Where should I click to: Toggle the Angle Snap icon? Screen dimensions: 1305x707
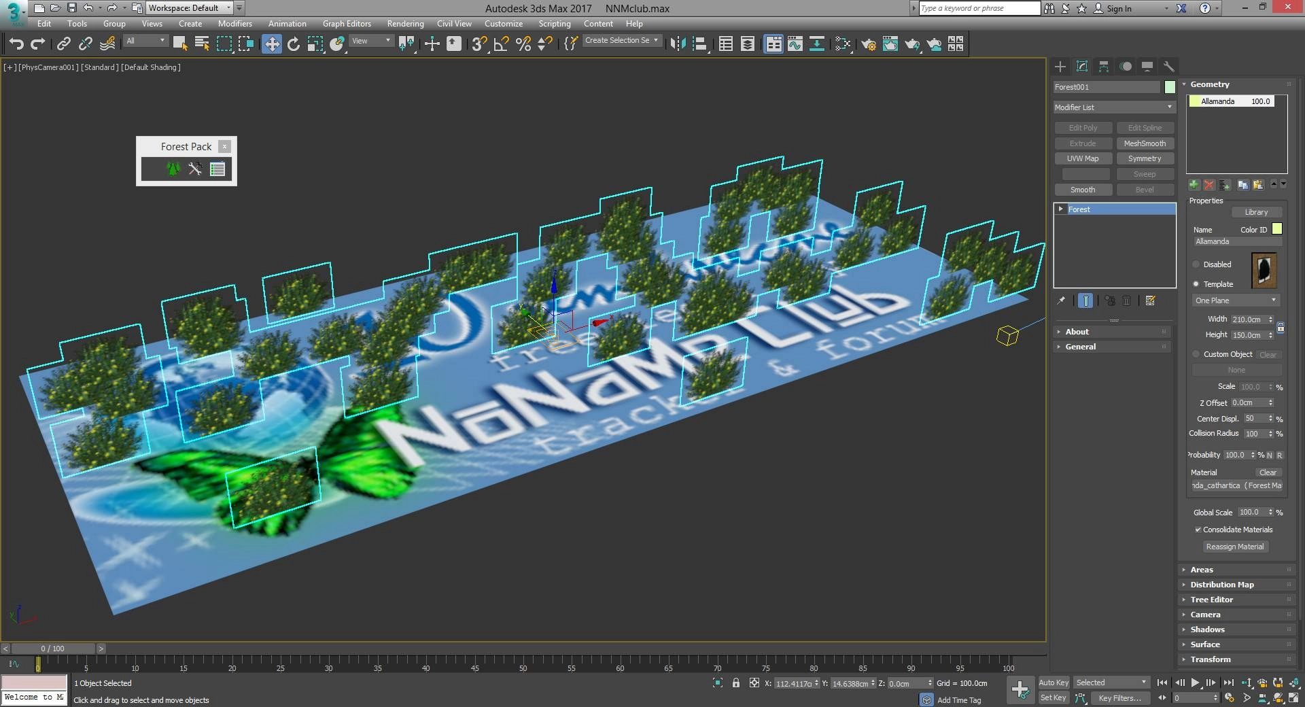pos(502,44)
